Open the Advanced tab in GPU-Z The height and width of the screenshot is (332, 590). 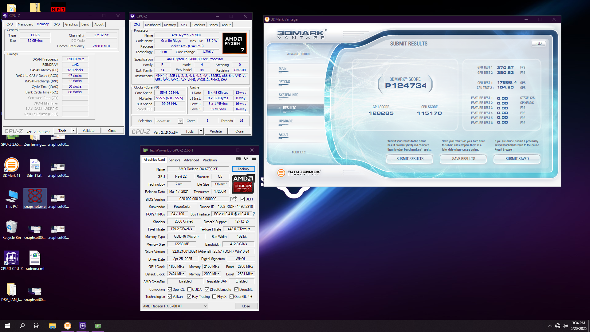[191, 160]
